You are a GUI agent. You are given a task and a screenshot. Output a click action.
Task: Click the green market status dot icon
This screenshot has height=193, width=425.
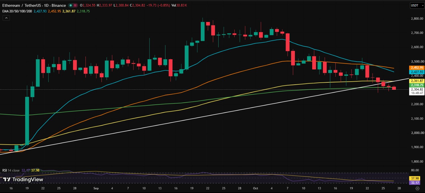tap(70, 5)
